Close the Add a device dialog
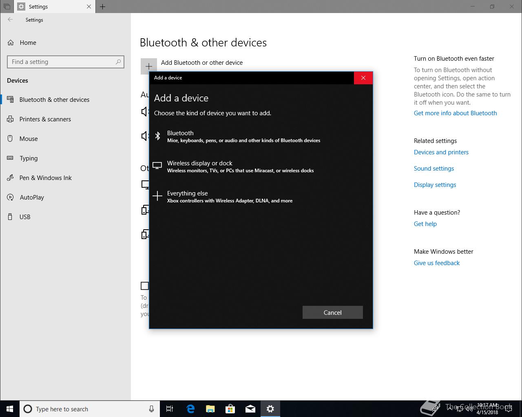This screenshot has width=522, height=417. click(x=363, y=78)
